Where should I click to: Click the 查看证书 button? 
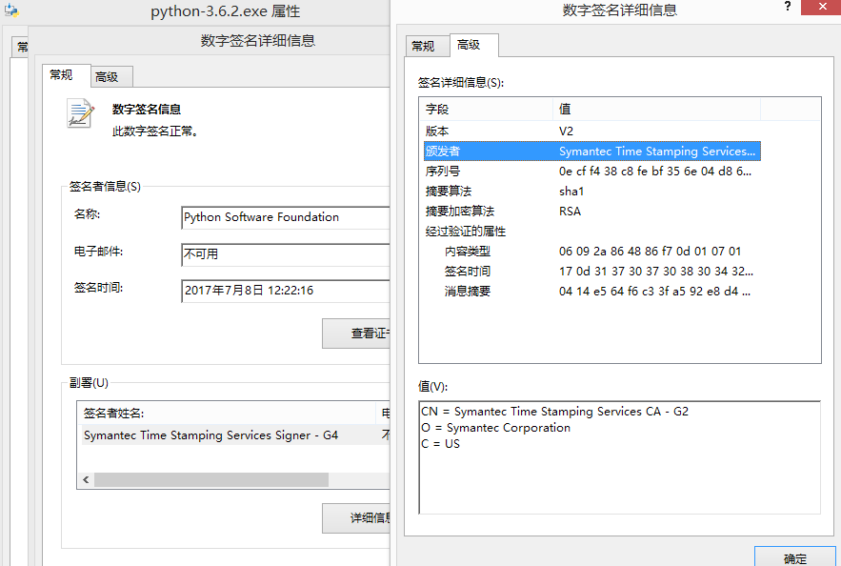356,334
